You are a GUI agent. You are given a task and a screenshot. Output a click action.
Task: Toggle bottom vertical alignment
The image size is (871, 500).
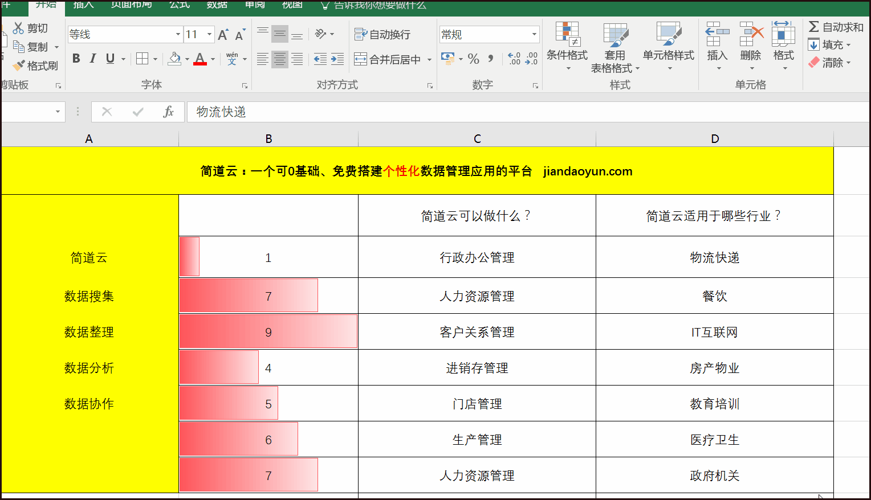coord(297,34)
